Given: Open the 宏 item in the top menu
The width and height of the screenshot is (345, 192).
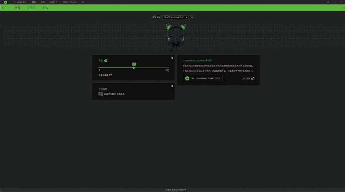Looking at the screenshot, I should pyautogui.click(x=83, y=2).
